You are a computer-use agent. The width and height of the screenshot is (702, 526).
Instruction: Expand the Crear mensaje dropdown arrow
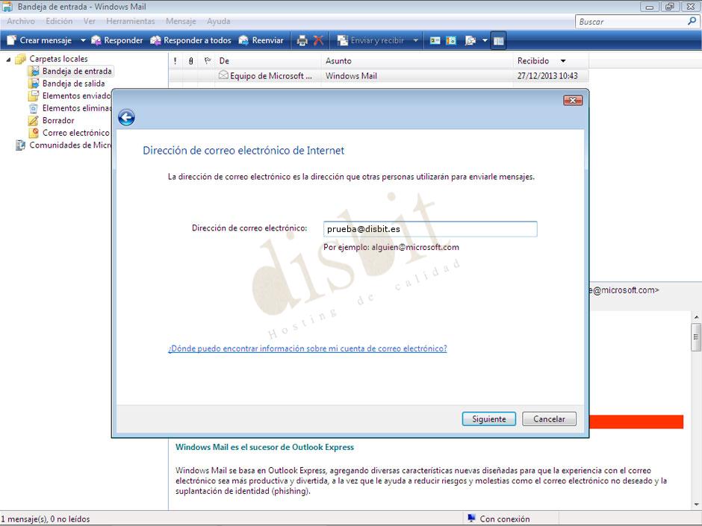[x=82, y=40]
